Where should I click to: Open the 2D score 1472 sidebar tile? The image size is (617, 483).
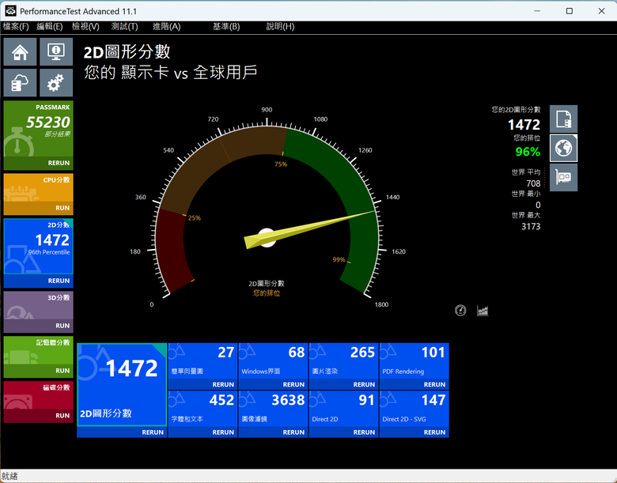point(38,246)
